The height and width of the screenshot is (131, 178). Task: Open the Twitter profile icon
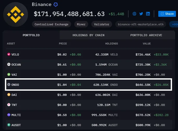coord(141,14)
